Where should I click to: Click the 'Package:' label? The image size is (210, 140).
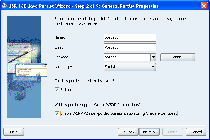point(62,57)
